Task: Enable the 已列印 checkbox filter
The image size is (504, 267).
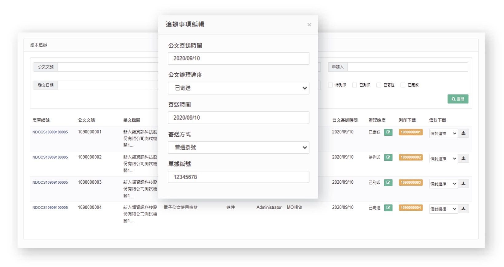Action: (355, 85)
